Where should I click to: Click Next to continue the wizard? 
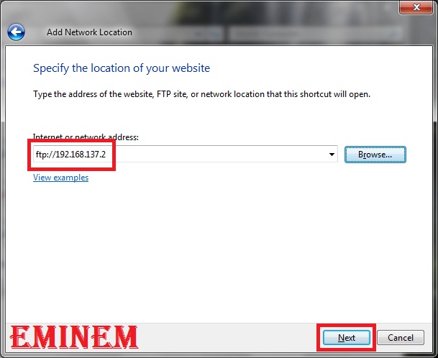pyautogui.click(x=347, y=338)
